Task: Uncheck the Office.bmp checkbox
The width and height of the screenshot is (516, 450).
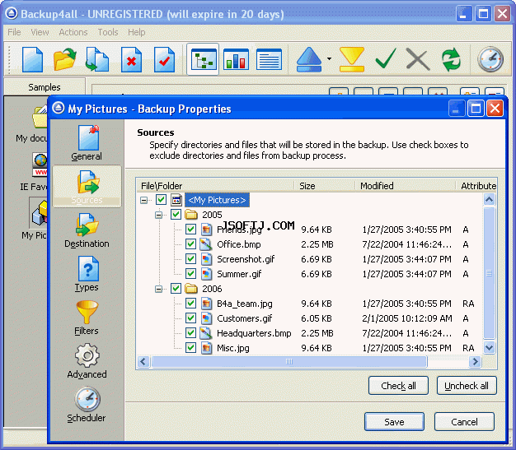Action: click(x=190, y=244)
